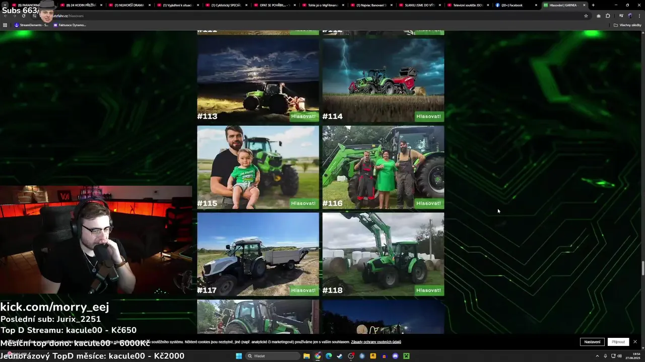Viewport: 645px width, 362px height.
Task: Open a new browser tab
Action: click(x=593, y=5)
